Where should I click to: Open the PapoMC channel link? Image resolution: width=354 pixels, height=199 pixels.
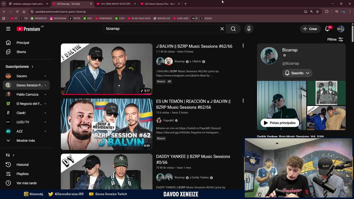tap(169, 121)
